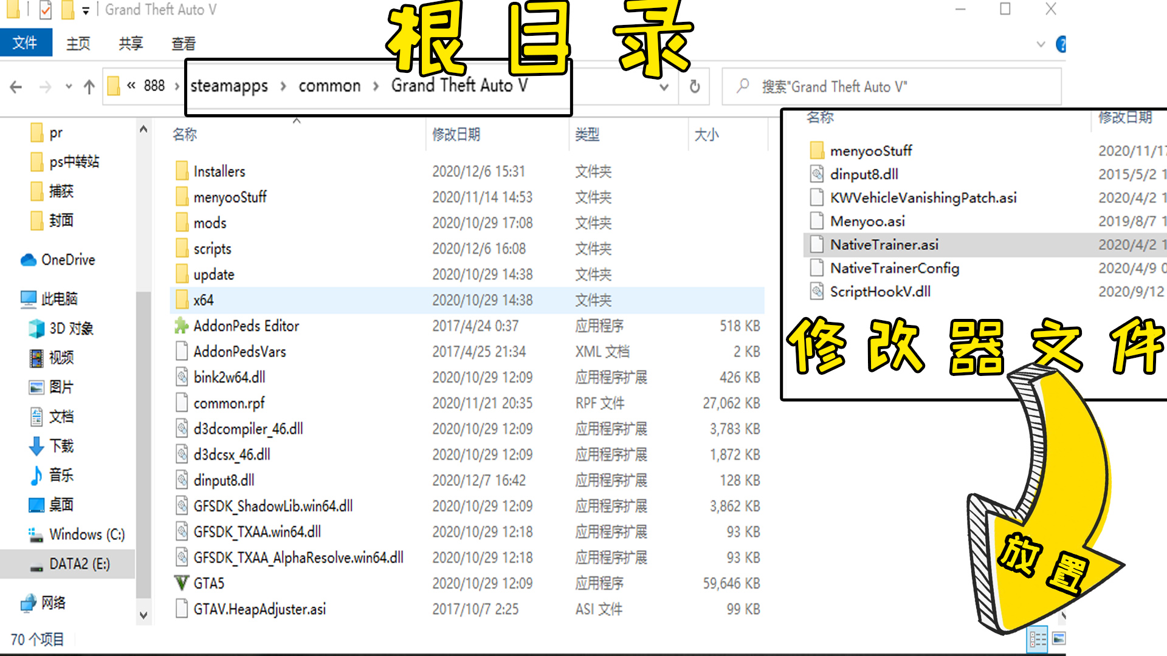The image size is (1167, 656).
Task: Click common in the address path
Action: coord(329,86)
